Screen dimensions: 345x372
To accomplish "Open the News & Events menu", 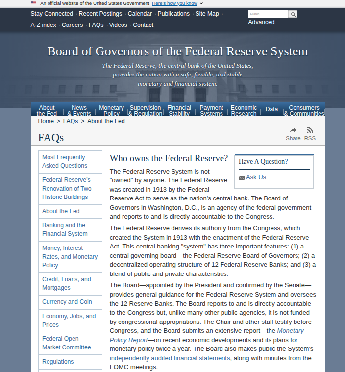I will [x=79, y=111].
